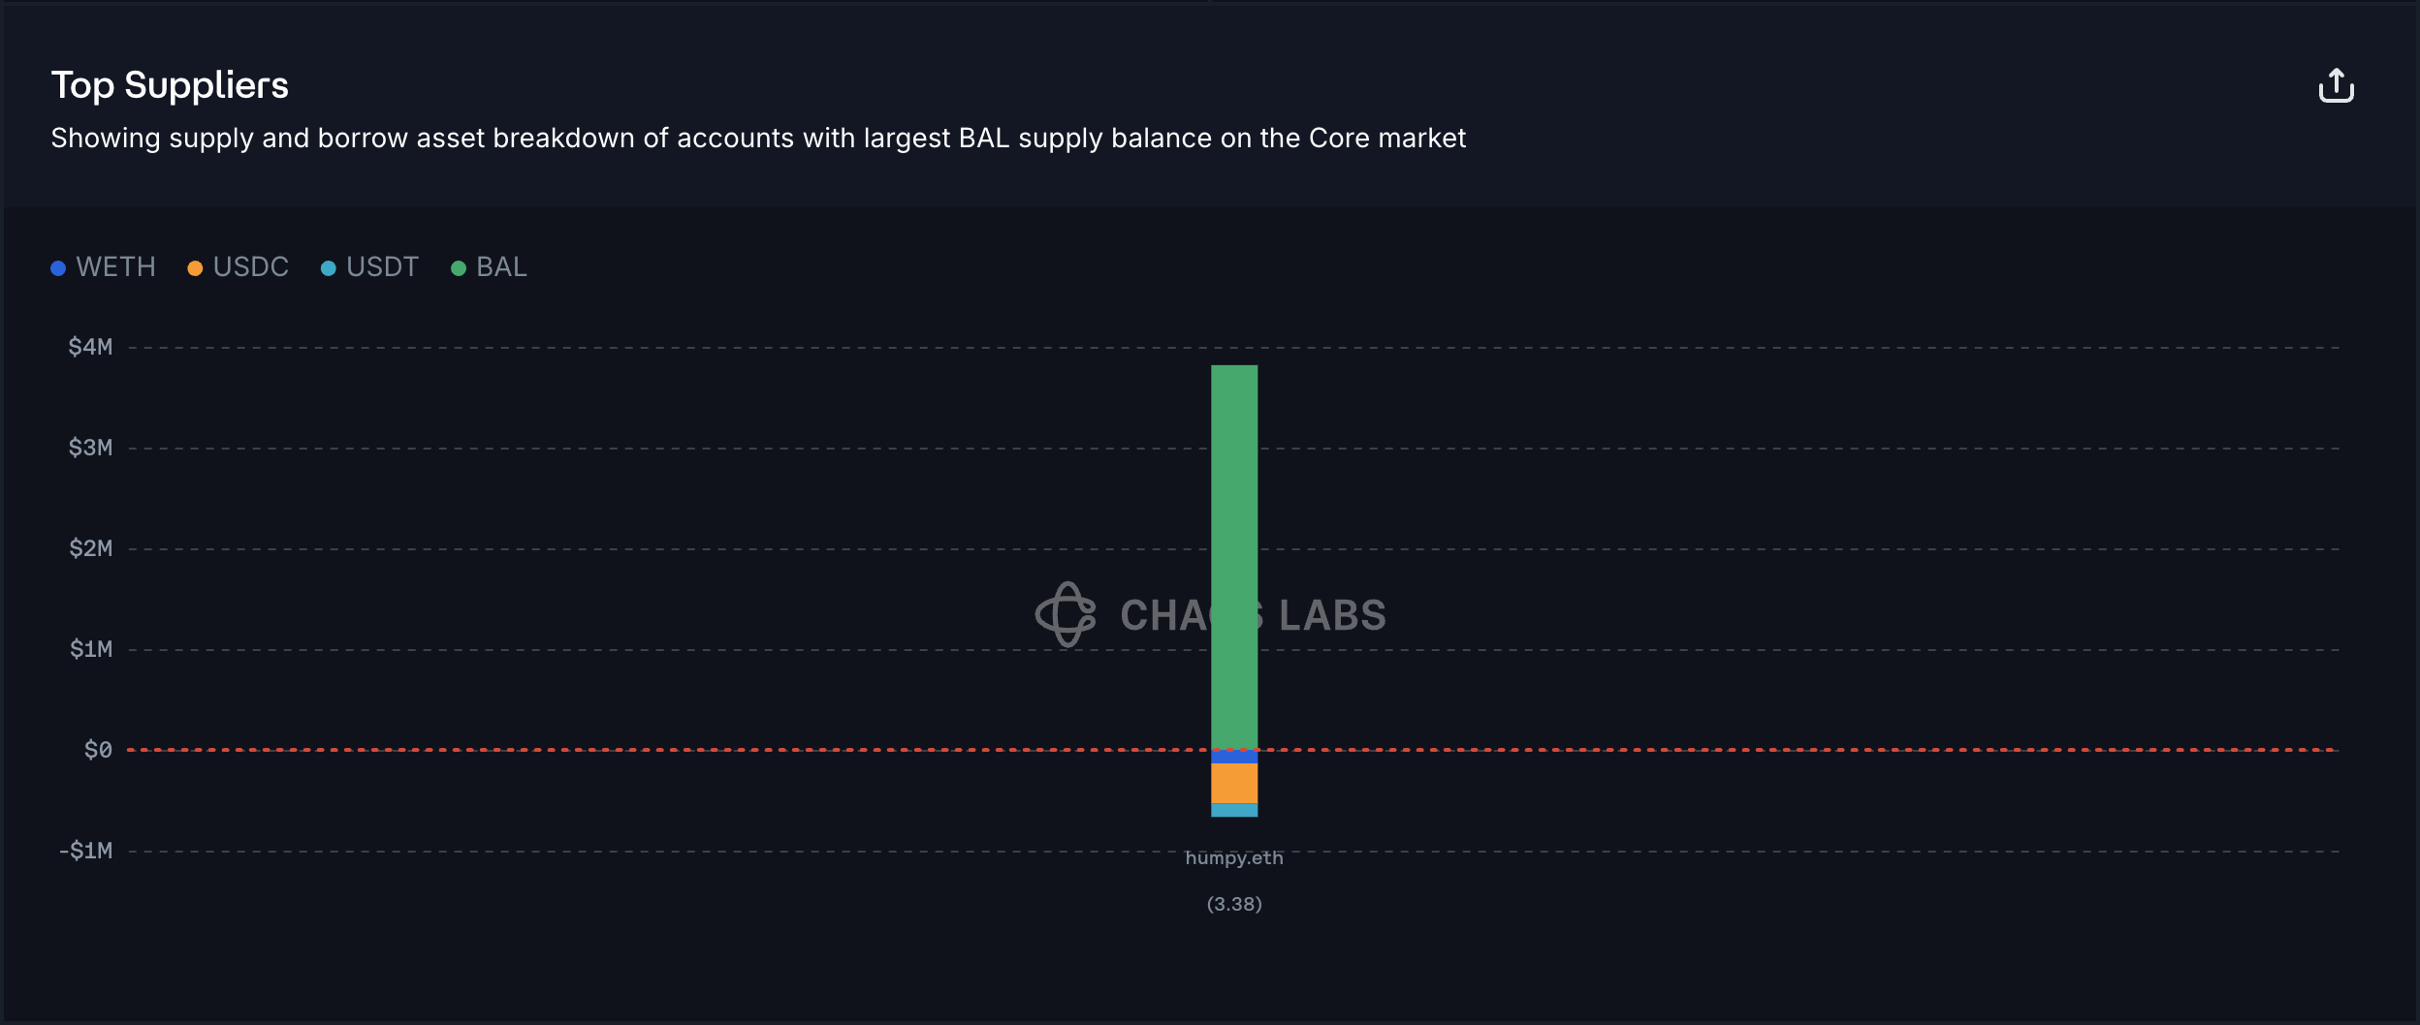Click the $0 axis baseline label
The width and height of the screenshot is (2420, 1025).
(x=98, y=750)
